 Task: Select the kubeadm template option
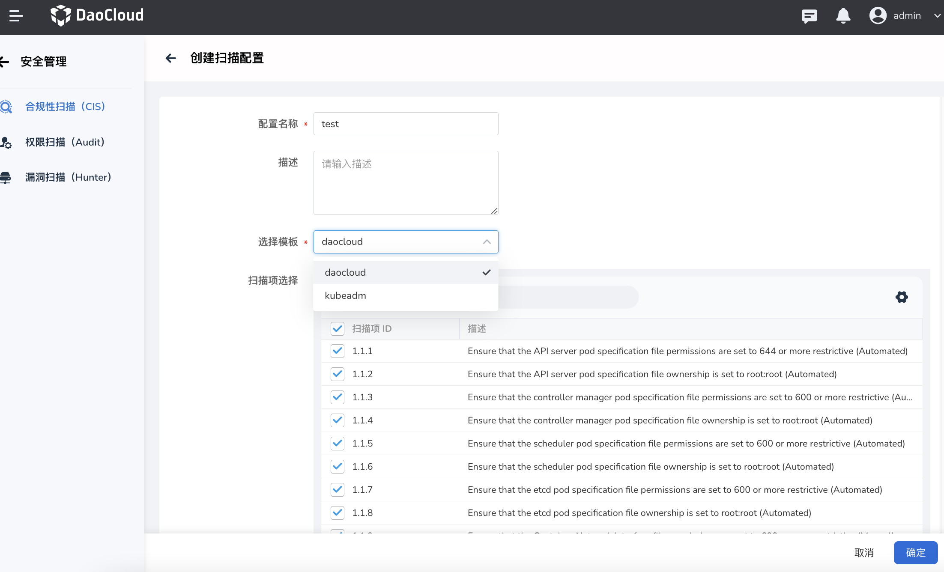click(x=406, y=295)
